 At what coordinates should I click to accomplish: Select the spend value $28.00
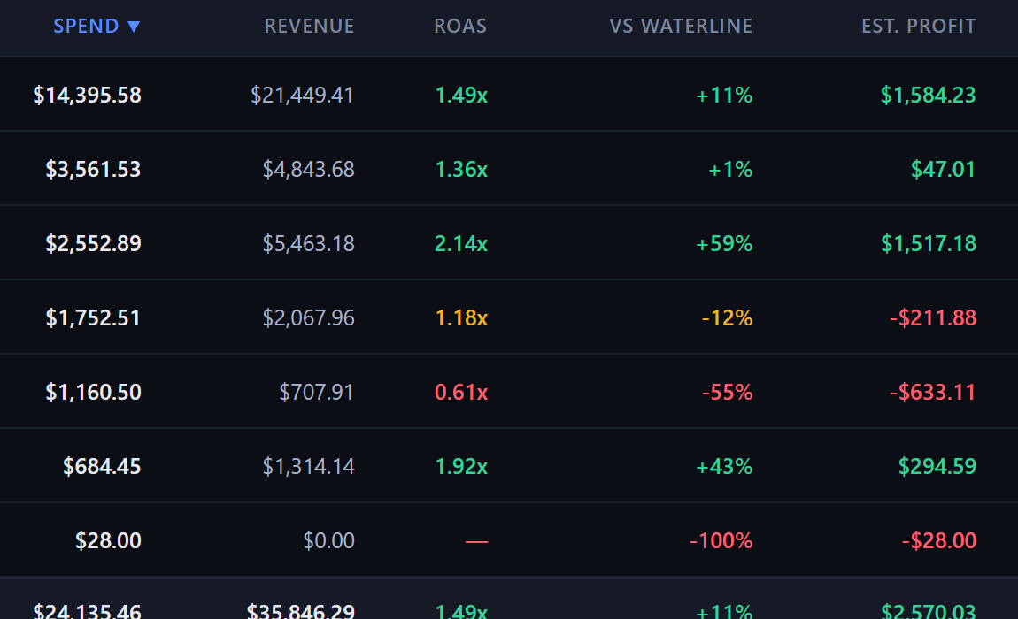coord(108,540)
